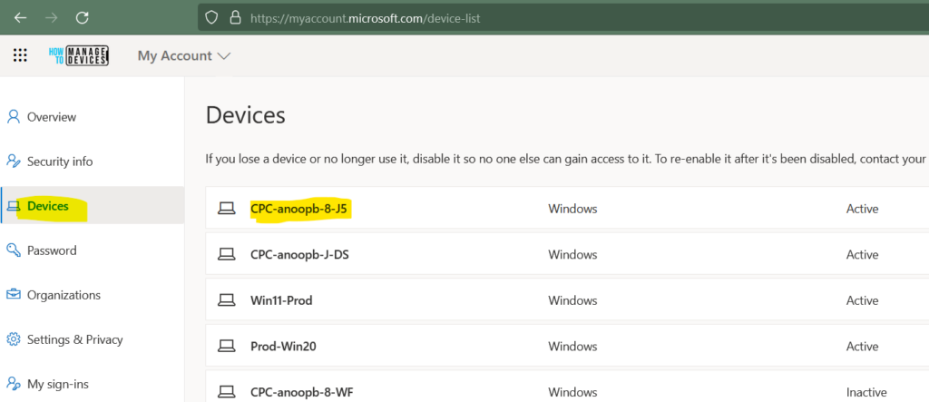Click the Security info icon in the sidebar
929x402 pixels.
pyautogui.click(x=13, y=162)
